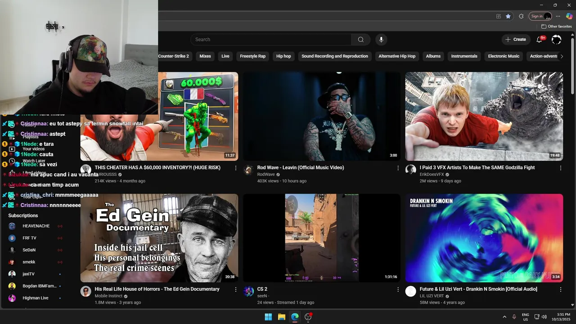The height and width of the screenshot is (324, 576).
Task: Click the taskbar volume speaker icon
Action: point(544,317)
